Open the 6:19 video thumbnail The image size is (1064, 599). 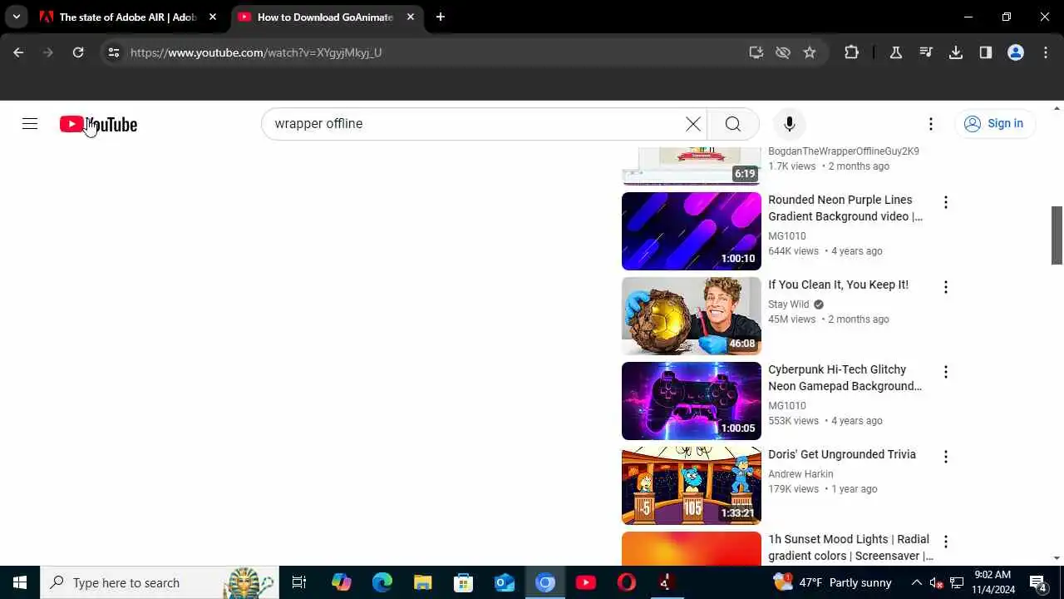[692, 166]
